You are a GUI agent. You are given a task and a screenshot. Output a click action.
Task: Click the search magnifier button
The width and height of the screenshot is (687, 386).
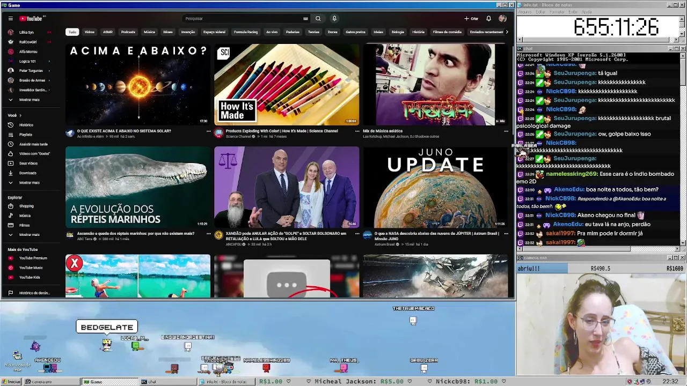point(318,18)
